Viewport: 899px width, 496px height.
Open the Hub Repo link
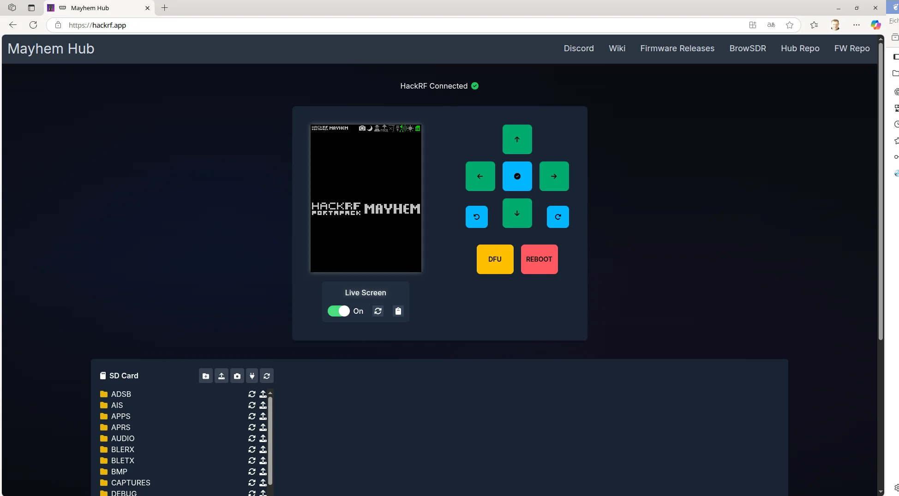pyautogui.click(x=800, y=48)
